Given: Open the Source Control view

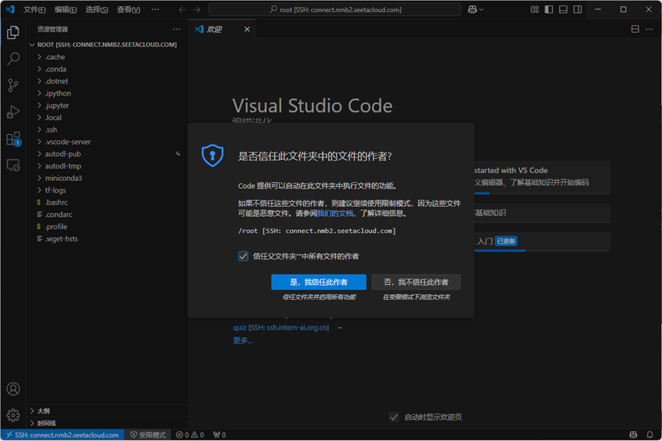Looking at the screenshot, I should (13, 85).
